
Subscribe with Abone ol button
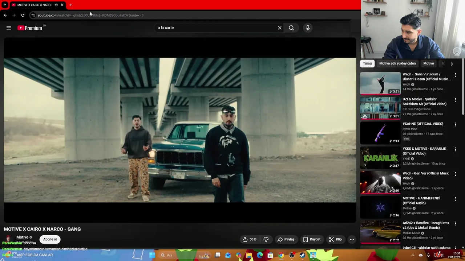(50, 239)
